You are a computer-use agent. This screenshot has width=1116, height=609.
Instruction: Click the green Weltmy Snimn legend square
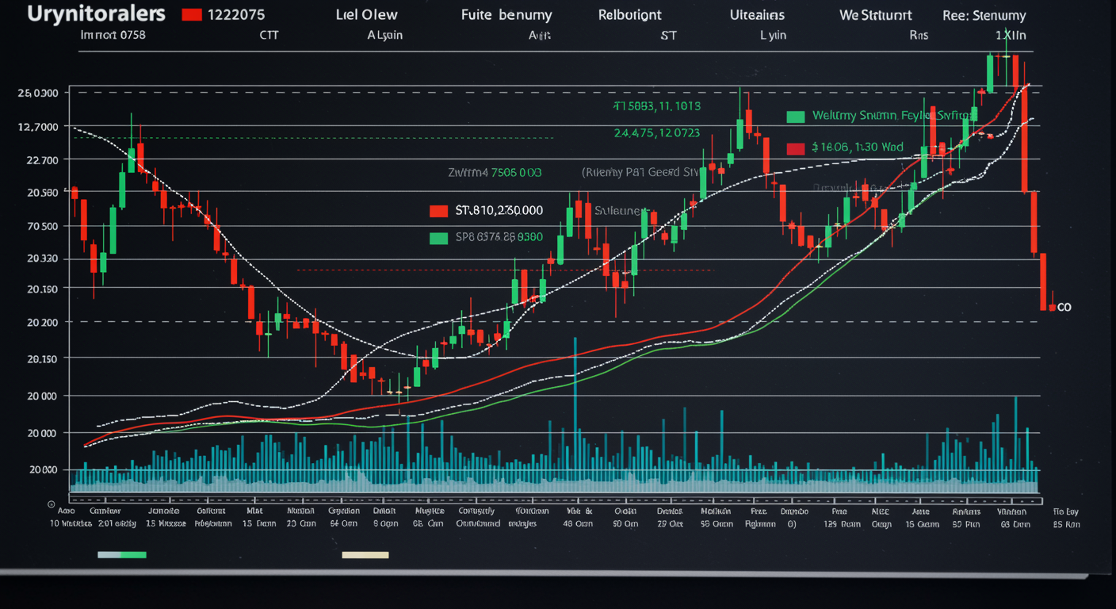[x=795, y=117]
